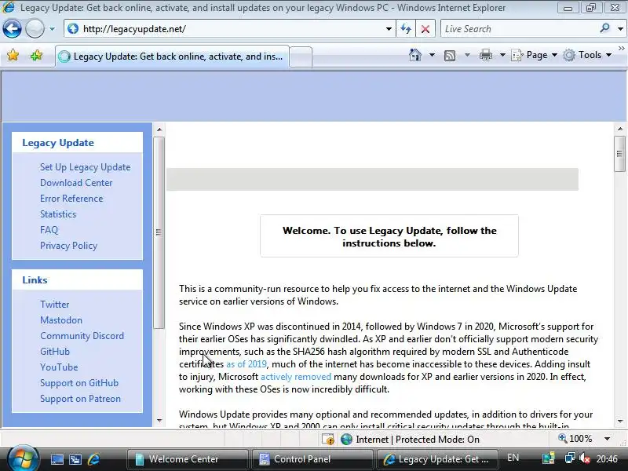Open the Statistics sidebar link
This screenshot has width=628, height=471.
tap(58, 214)
